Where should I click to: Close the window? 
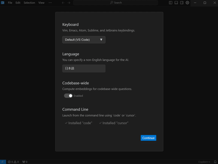tap(215, 3)
